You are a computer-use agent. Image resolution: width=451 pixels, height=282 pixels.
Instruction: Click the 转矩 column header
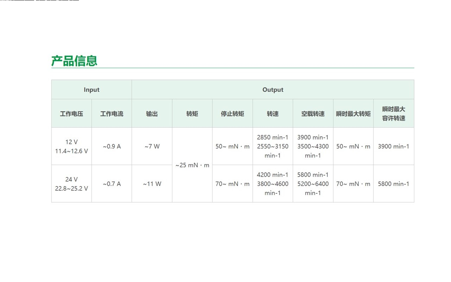point(192,114)
